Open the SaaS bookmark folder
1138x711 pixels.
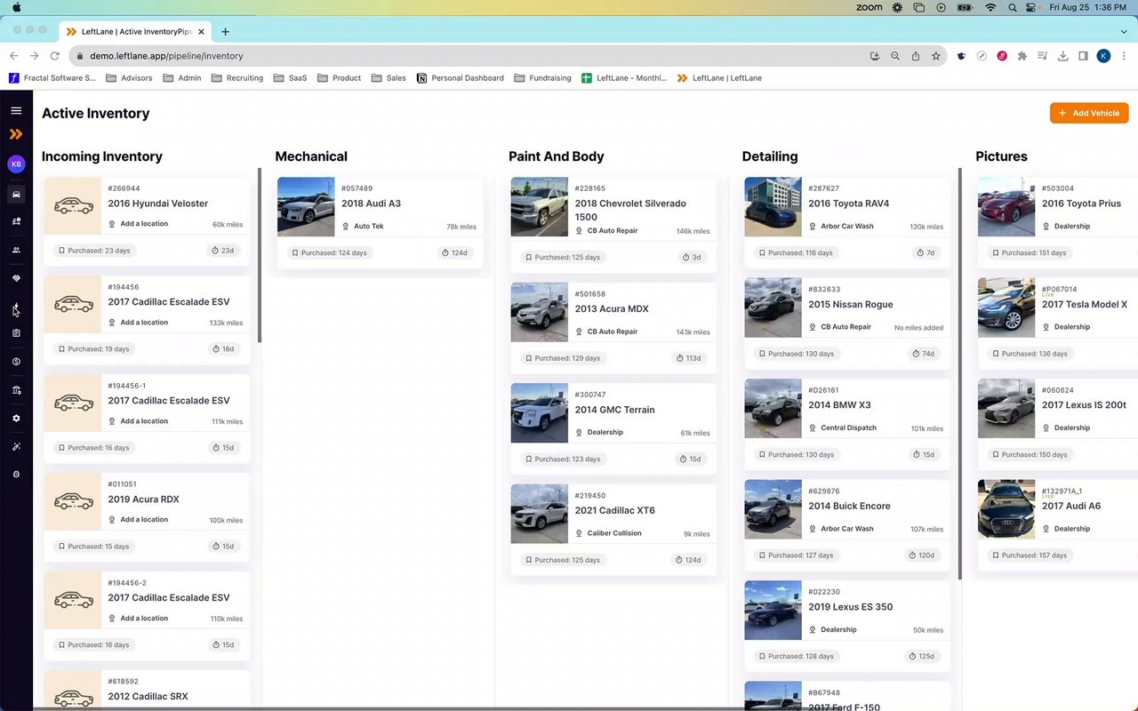tap(291, 78)
